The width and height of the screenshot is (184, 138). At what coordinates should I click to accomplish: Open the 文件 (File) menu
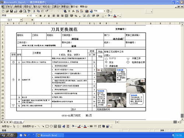tap(8, 7)
